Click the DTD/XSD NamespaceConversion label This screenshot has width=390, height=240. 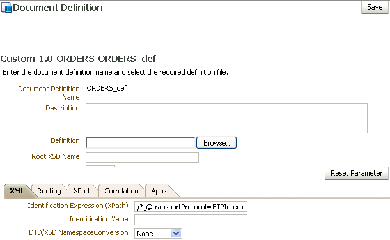pyautogui.click(x=79, y=232)
